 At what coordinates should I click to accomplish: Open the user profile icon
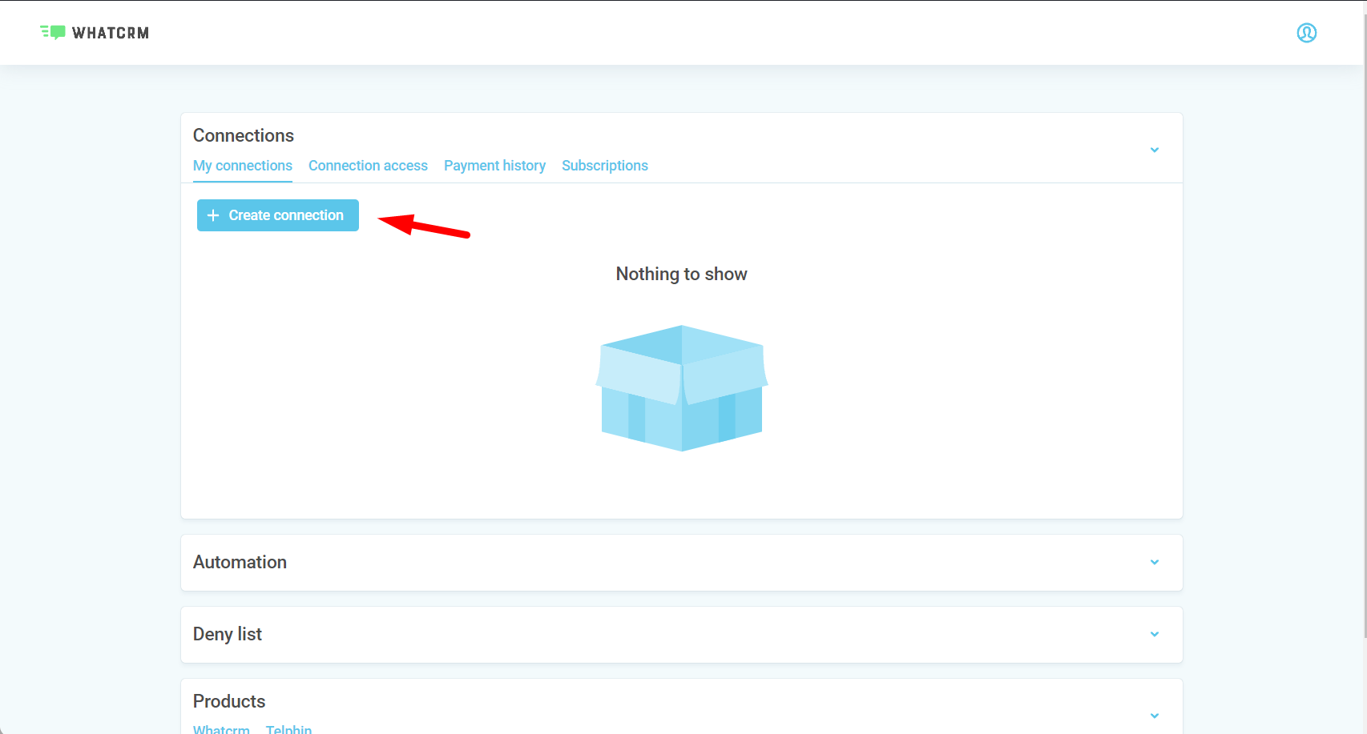tap(1306, 33)
